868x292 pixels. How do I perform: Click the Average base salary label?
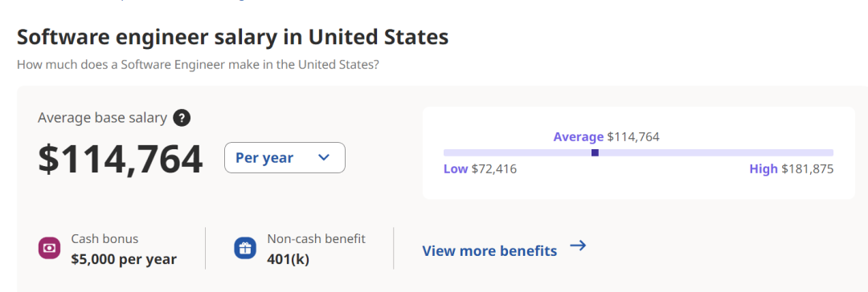(x=102, y=118)
